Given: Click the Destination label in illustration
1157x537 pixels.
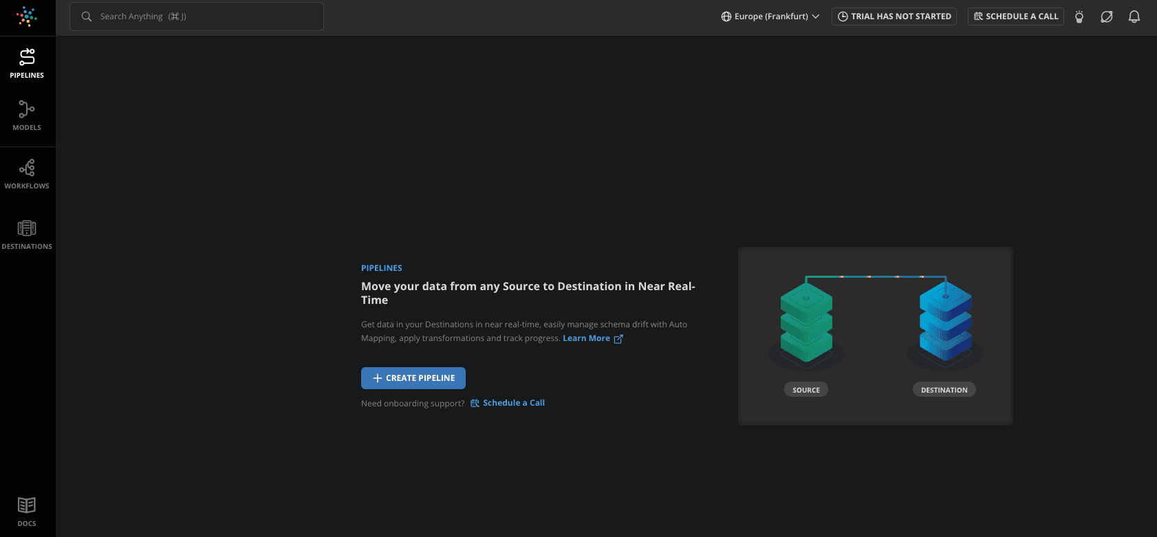Looking at the screenshot, I should (x=944, y=390).
